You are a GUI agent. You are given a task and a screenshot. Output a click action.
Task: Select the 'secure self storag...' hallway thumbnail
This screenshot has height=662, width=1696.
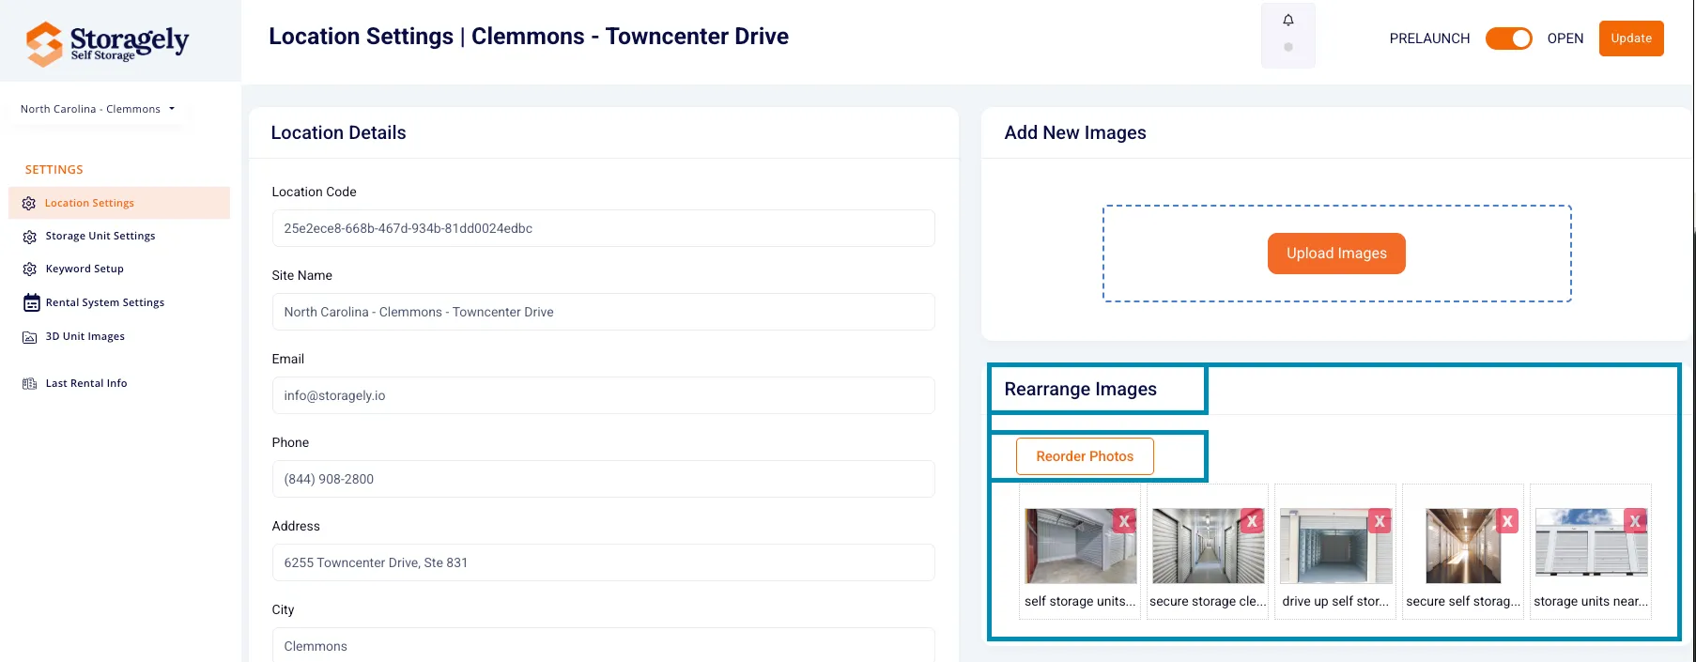(1464, 547)
